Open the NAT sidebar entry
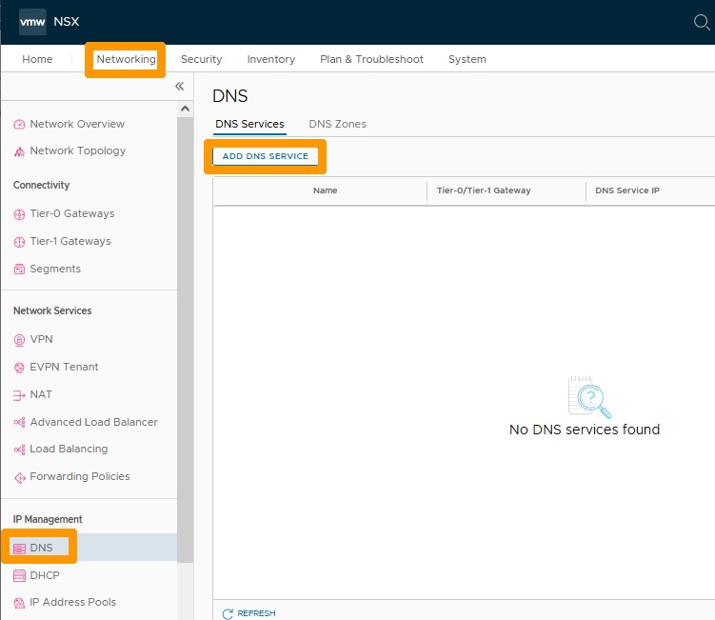Viewport: 715px width, 620px height. point(41,394)
